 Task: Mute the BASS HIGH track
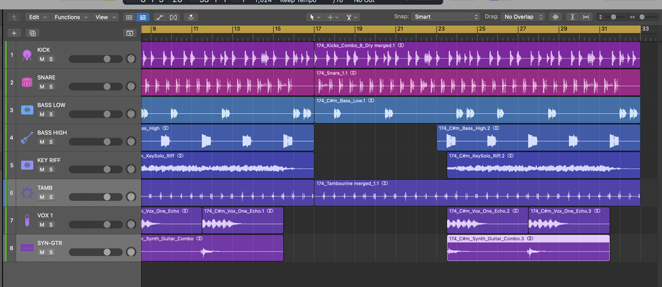click(x=42, y=142)
